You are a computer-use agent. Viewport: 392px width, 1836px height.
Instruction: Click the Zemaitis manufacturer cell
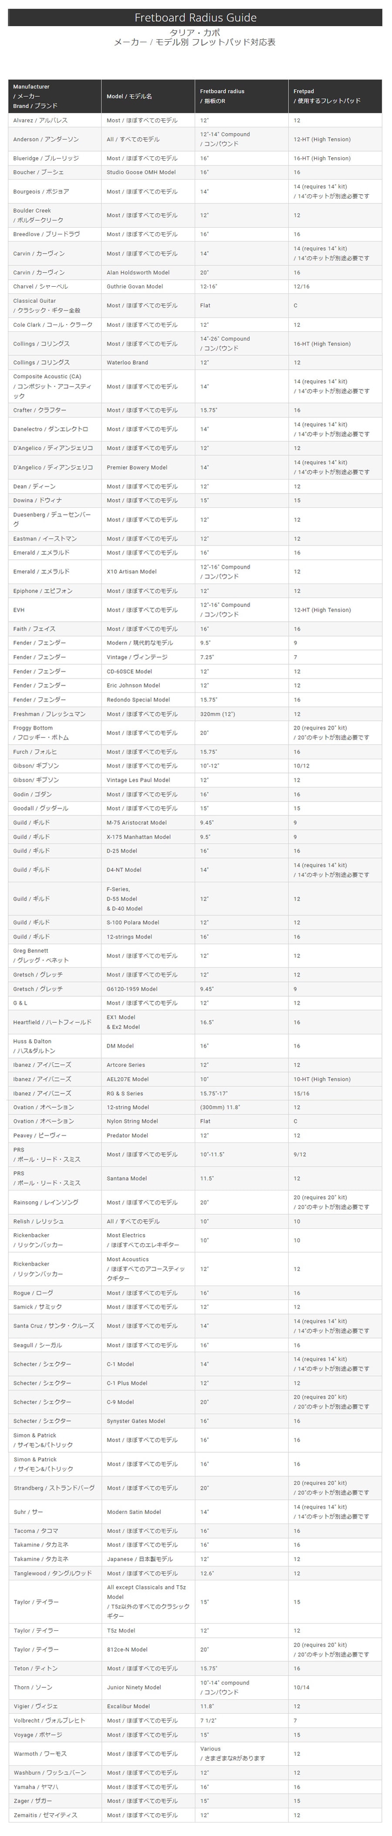54,1815
